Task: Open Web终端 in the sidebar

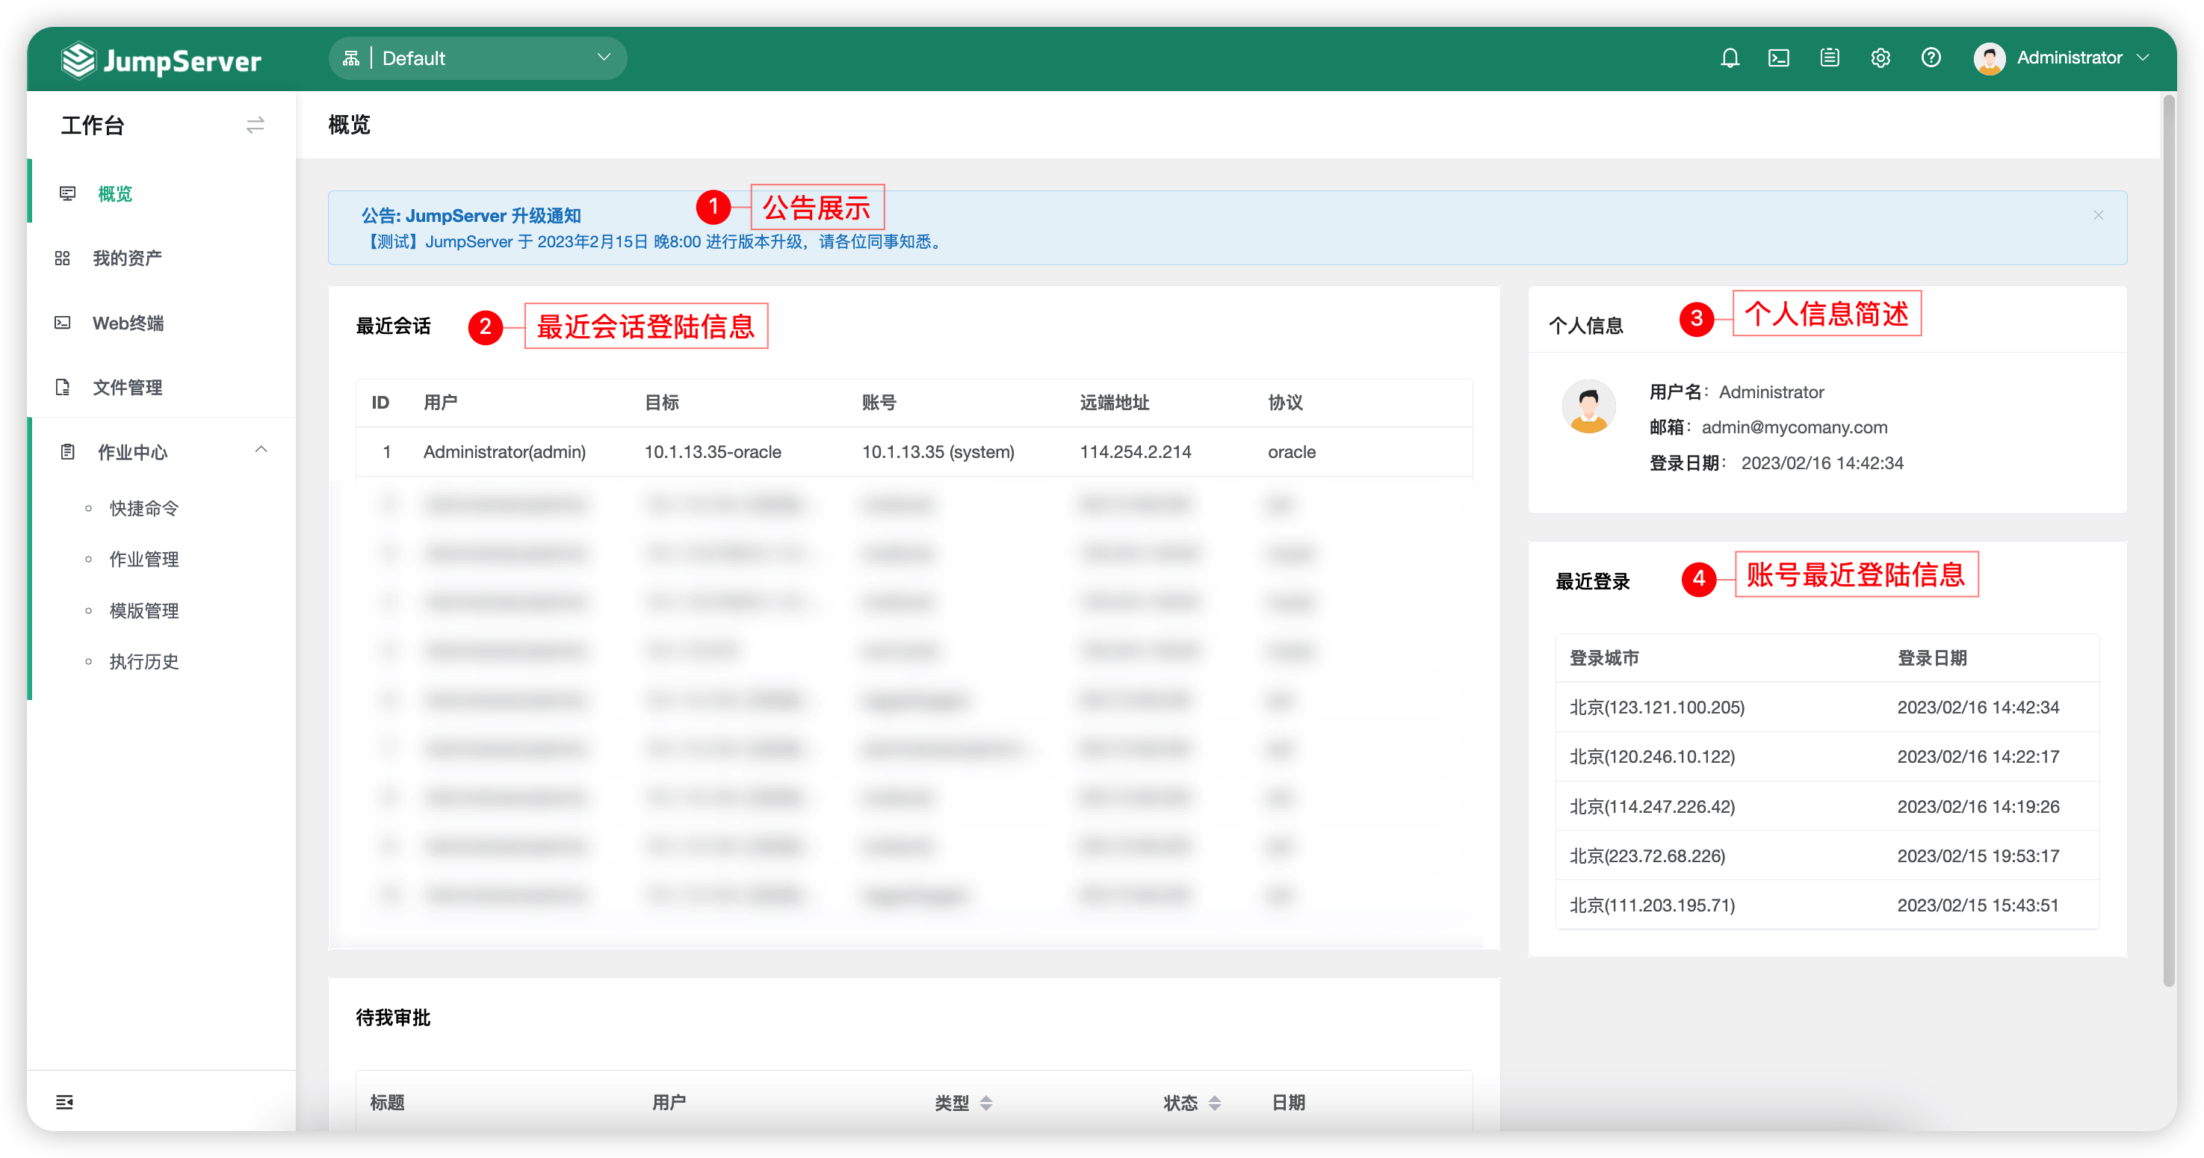Action: point(128,323)
